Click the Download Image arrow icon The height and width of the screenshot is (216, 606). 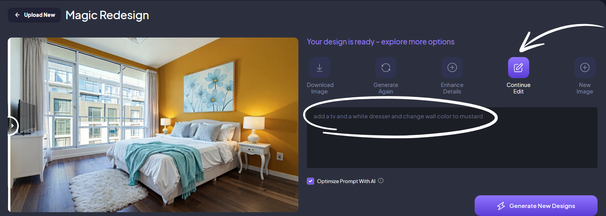[x=320, y=67]
